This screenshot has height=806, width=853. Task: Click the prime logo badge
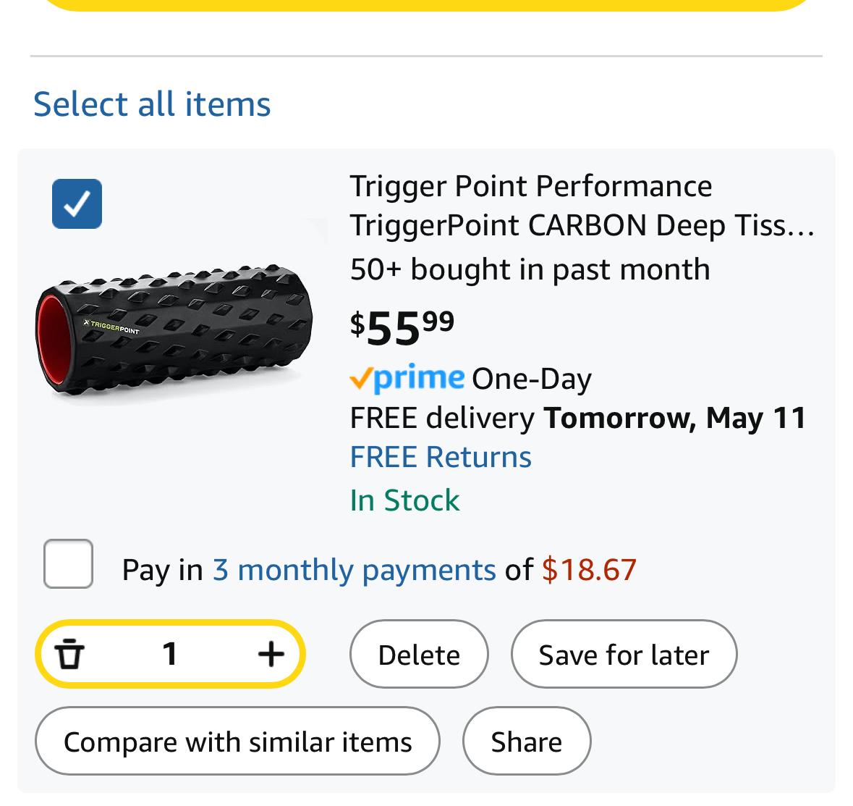407,377
